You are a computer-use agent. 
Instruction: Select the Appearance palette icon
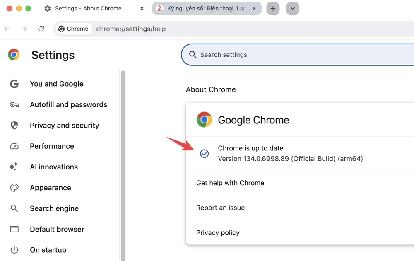[14, 188]
